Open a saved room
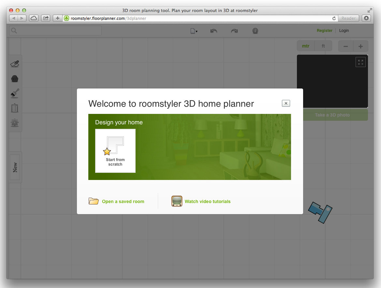The height and width of the screenshot is (288, 381). (x=123, y=201)
